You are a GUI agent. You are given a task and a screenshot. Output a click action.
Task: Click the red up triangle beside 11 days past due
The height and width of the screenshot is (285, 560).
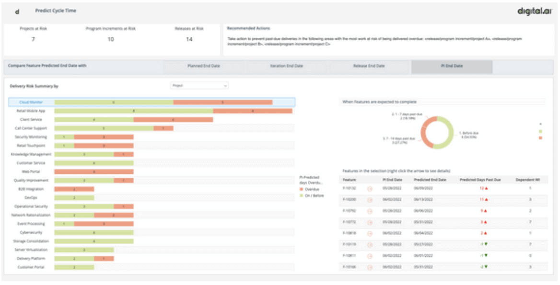click(487, 199)
